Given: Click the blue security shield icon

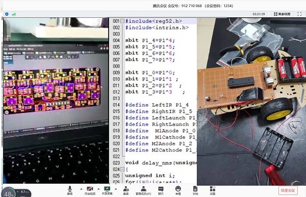Looking at the screenshot, I should pos(7,14).
